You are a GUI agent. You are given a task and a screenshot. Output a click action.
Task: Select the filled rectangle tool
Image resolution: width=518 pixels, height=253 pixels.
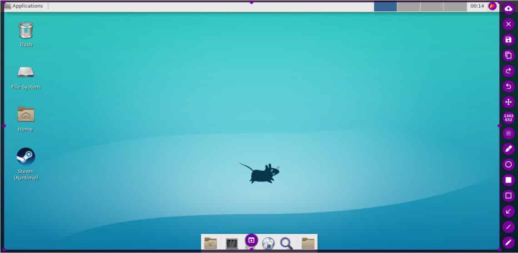(x=508, y=180)
